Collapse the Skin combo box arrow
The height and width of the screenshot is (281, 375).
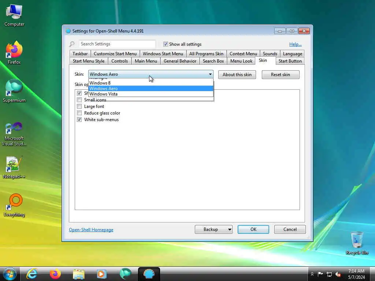click(x=210, y=74)
